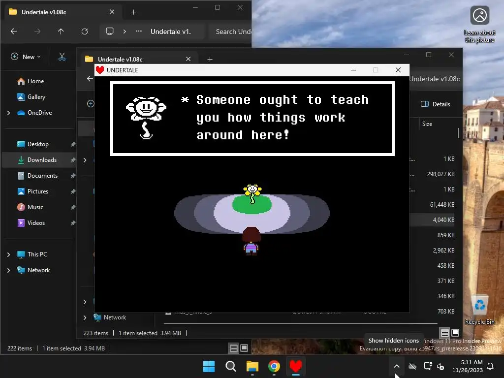The height and width of the screenshot is (378, 504).
Task: Open Pictures quick access folder
Action: point(37,191)
